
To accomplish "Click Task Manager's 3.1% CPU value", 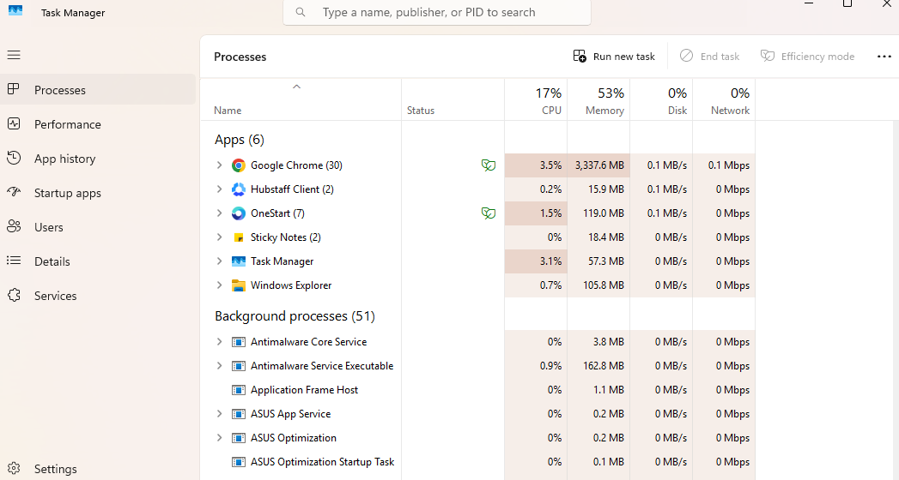I will click(x=550, y=261).
